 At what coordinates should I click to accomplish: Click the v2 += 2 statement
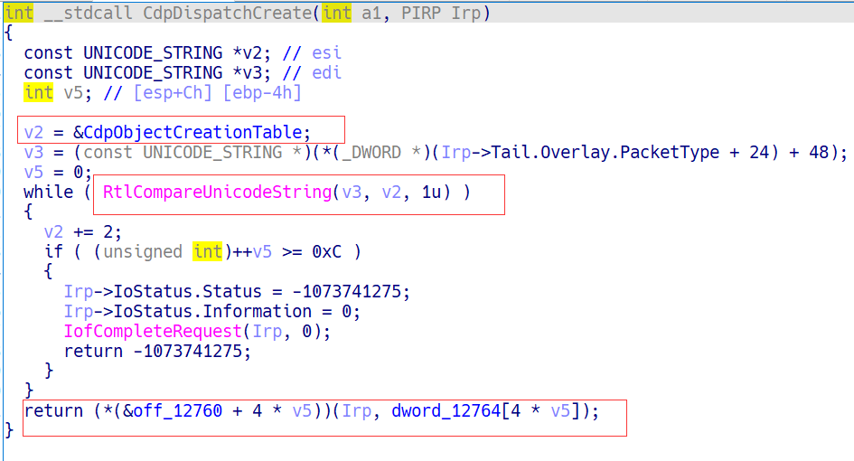pos(83,232)
